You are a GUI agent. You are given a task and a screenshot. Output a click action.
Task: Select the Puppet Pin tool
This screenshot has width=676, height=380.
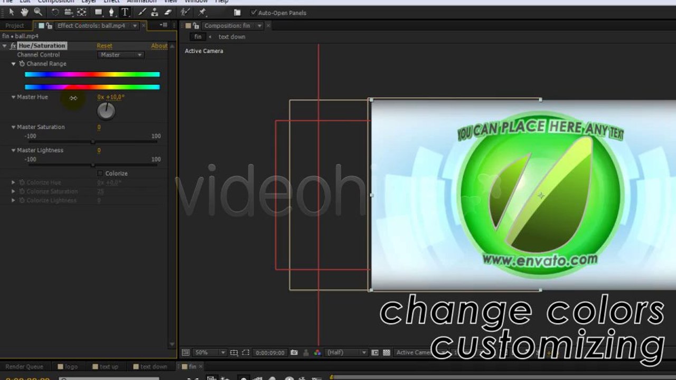click(202, 12)
